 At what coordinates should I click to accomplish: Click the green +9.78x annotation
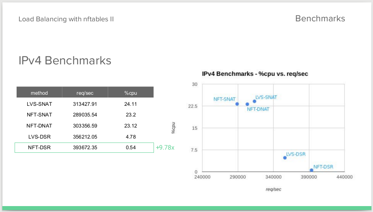click(165, 148)
